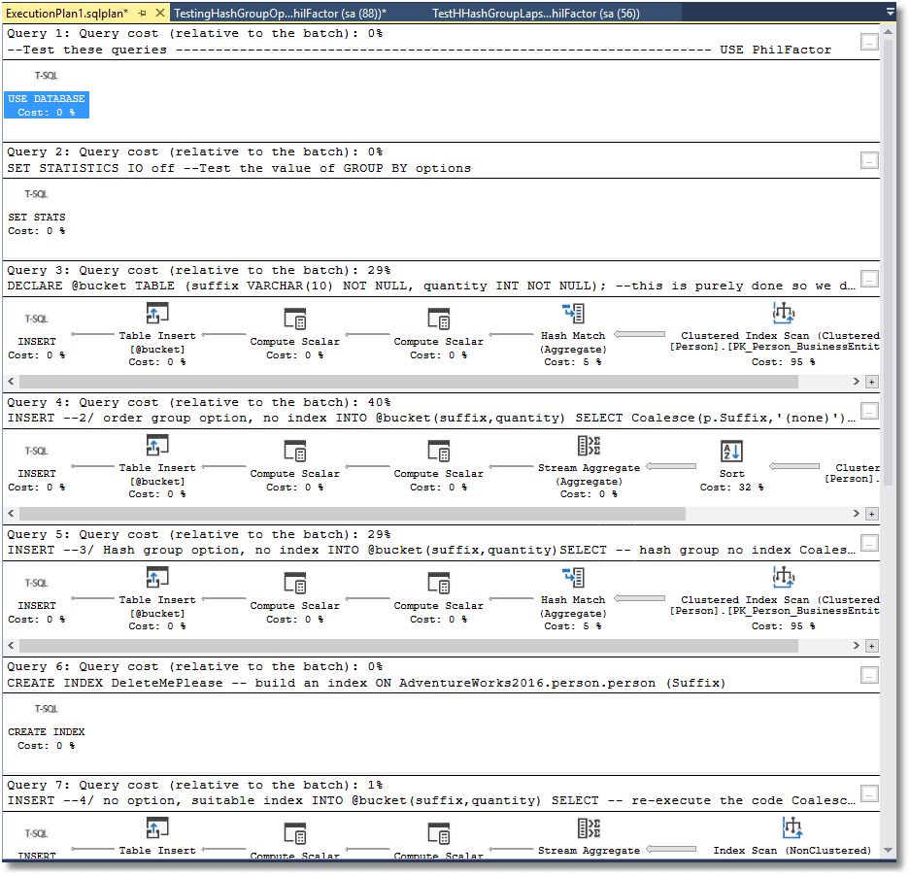Expand Query 1 statement using ellipsis button
The height and width of the screenshot is (876, 910).
869,42
